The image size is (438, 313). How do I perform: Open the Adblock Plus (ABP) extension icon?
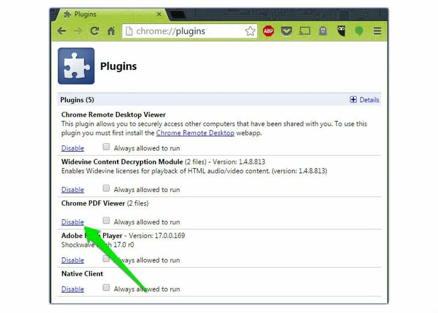[x=269, y=31]
